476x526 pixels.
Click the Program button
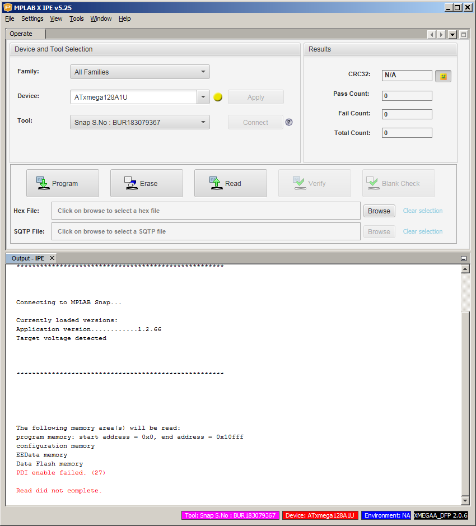click(x=63, y=183)
